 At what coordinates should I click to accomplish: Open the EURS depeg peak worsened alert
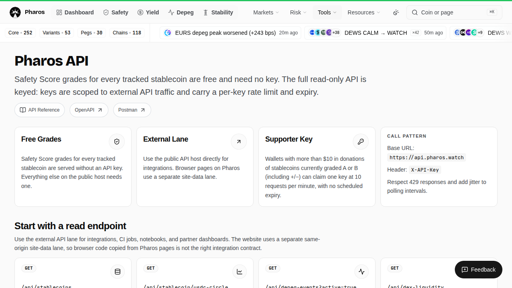(x=230, y=33)
